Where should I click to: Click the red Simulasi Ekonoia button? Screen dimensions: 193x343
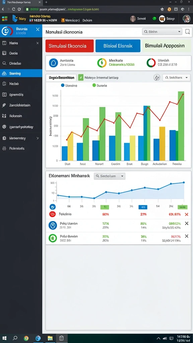tap(70, 46)
